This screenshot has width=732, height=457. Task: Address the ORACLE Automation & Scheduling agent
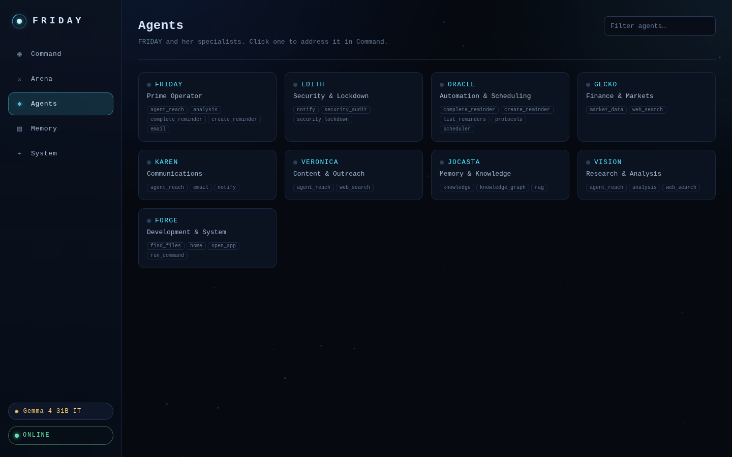click(x=500, y=107)
